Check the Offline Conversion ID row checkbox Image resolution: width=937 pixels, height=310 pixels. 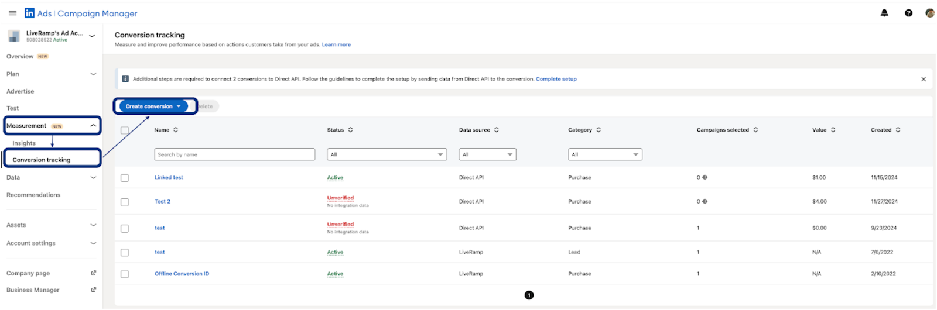coord(125,274)
